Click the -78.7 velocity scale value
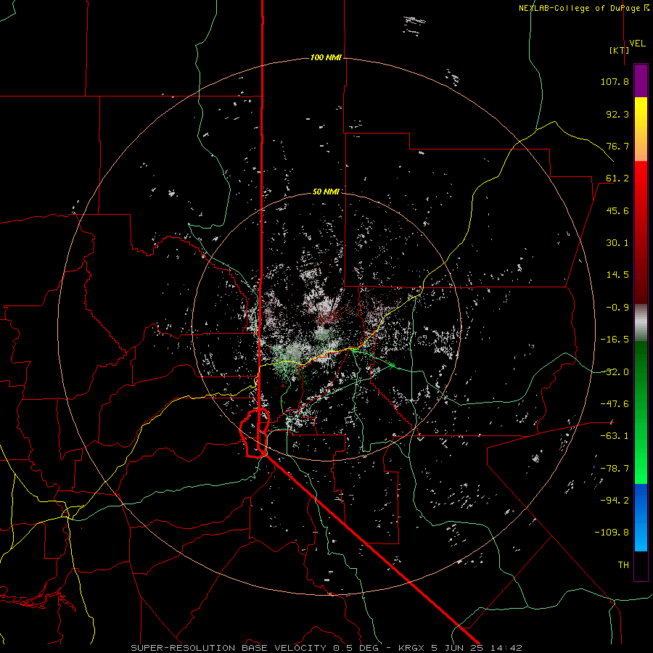 point(615,469)
